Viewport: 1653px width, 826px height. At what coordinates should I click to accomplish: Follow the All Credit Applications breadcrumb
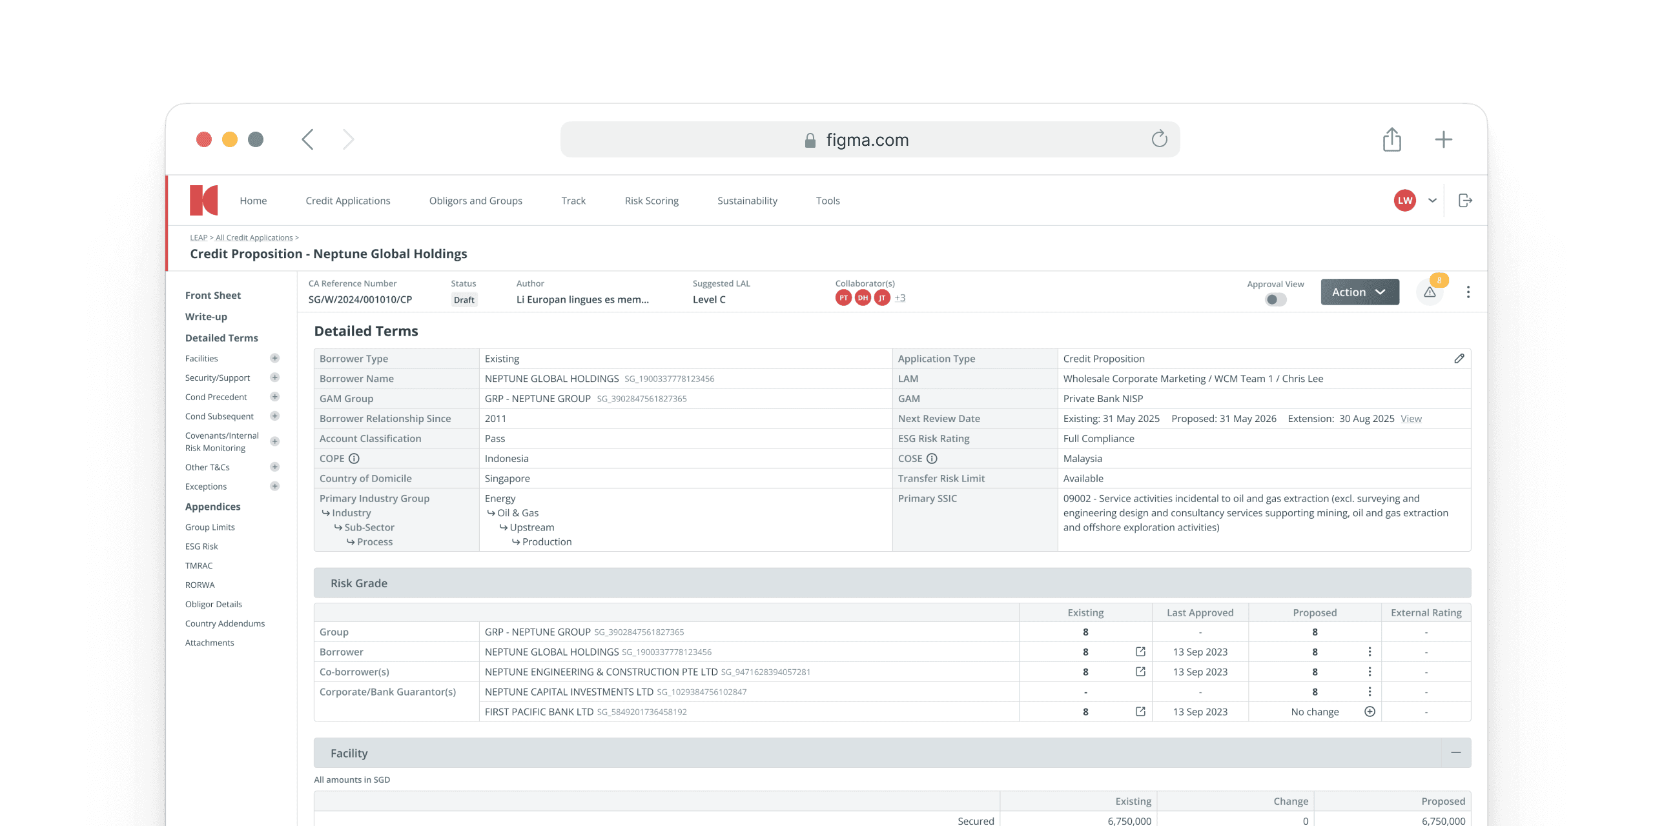pyautogui.click(x=254, y=237)
